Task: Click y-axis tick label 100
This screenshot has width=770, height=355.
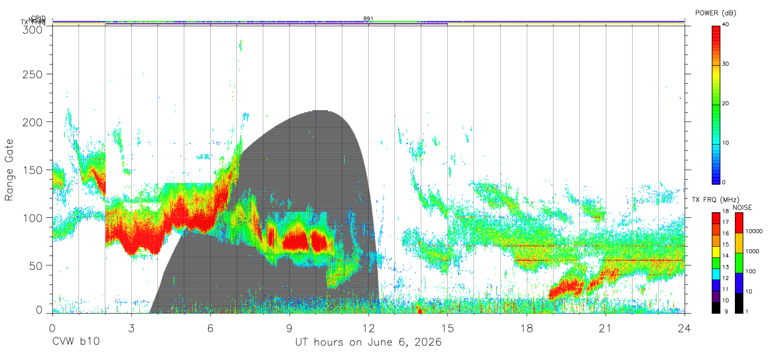Action: click(x=34, y=217)
